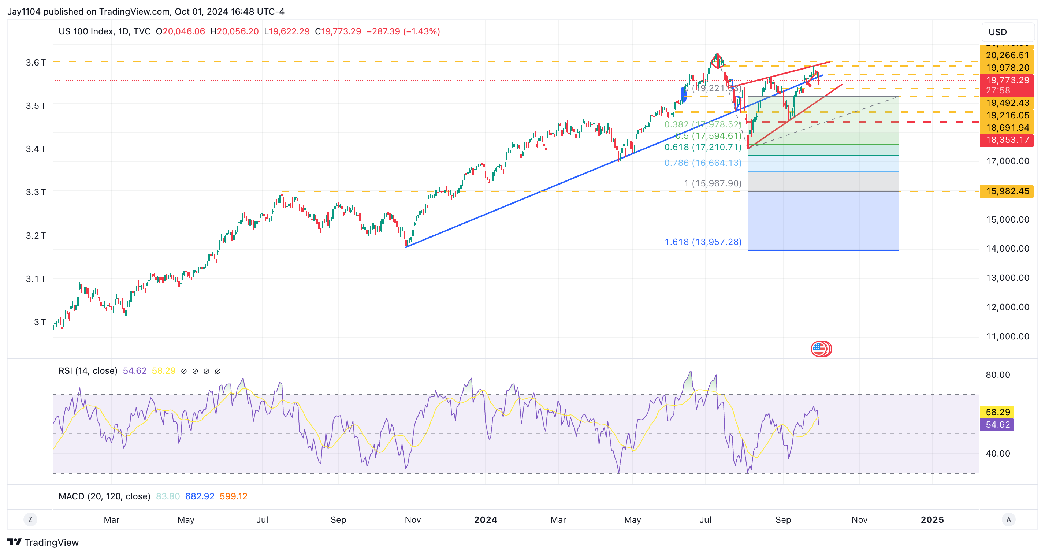Click the Z timezone button on time axis
This screenshot has height=555, width=1045.
click(x=30, y=519)
